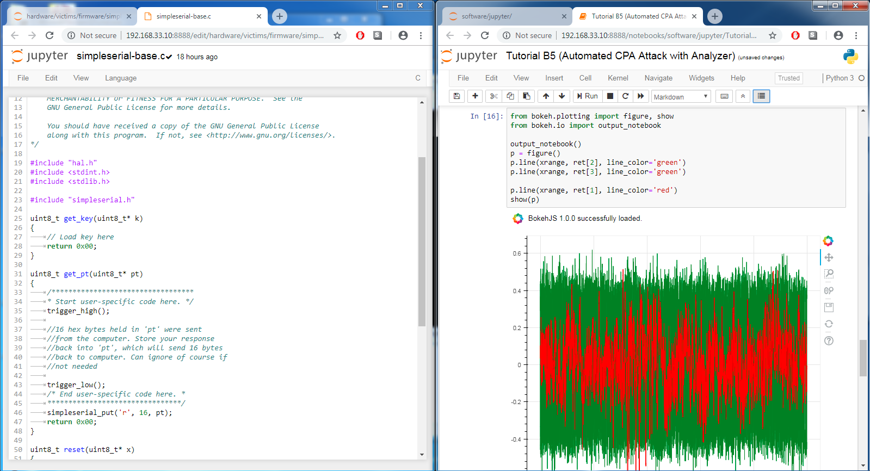Activate the Bokeh Box Zoom tool

829,274
